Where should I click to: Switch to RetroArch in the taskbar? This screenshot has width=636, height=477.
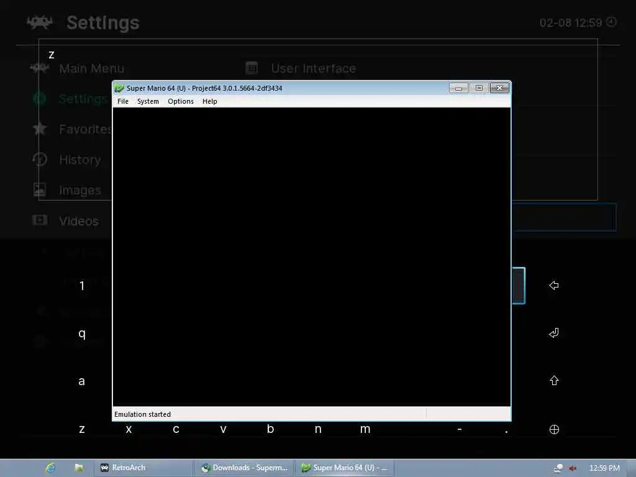[143, 468]
